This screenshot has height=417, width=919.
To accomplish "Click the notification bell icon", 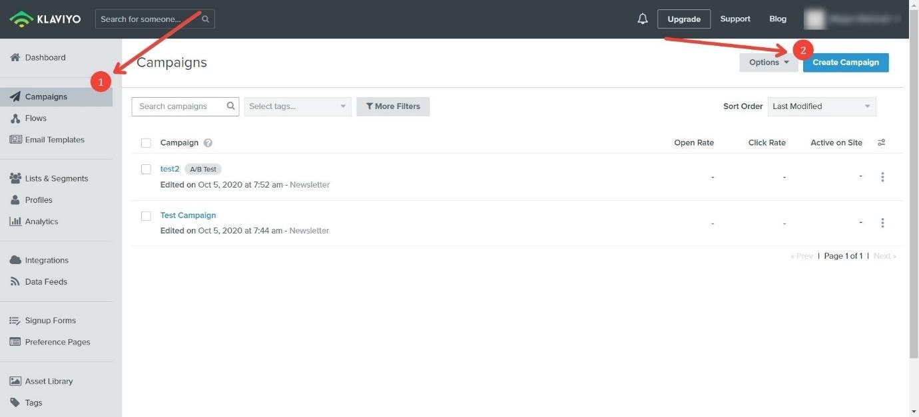I will [x=642, y=19].
